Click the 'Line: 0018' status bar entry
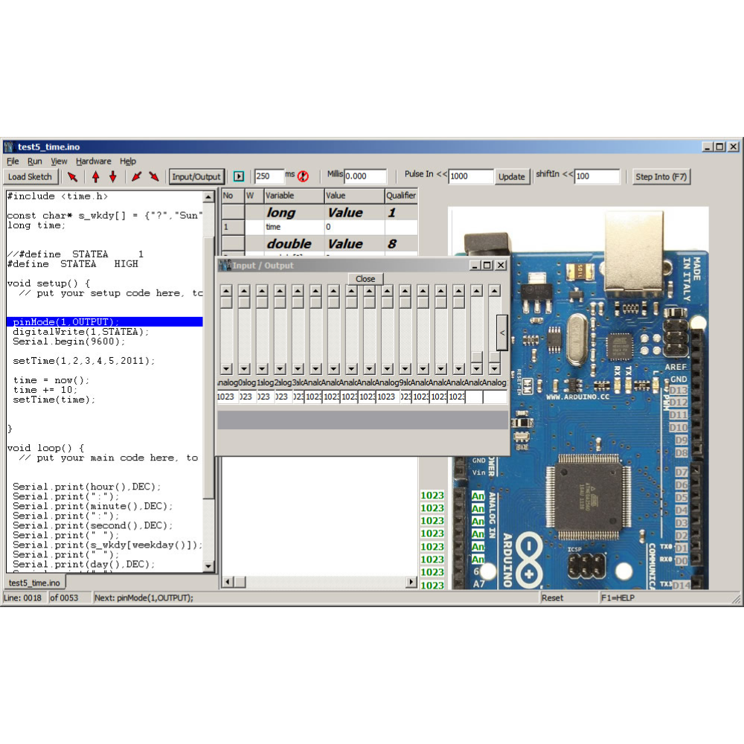The height and width of the screenshot is (744, 744). tap(23, 598)
